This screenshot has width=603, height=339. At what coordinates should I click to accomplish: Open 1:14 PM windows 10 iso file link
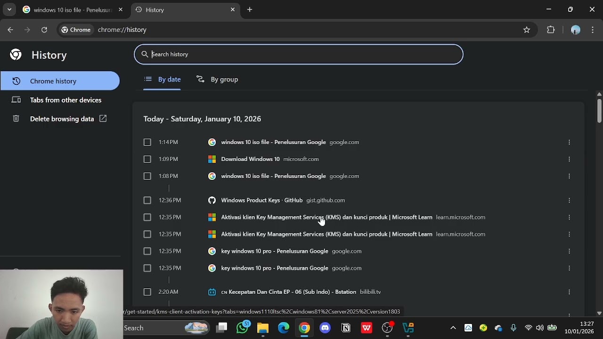(x=273, y=142)
